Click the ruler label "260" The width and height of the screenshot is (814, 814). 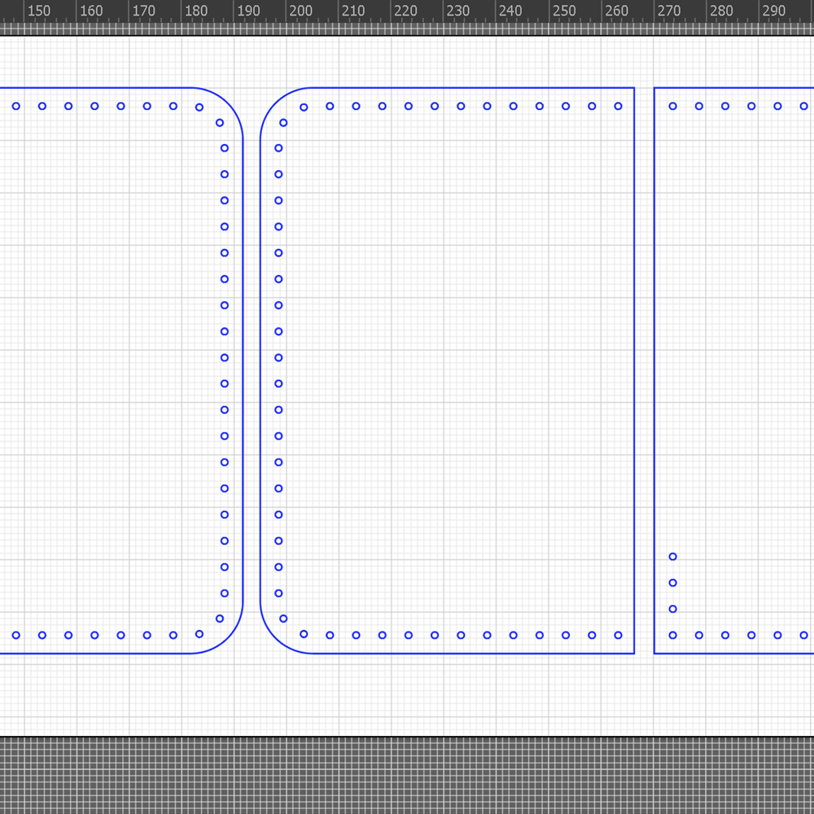pyautogui.click(x=617, y=11)
